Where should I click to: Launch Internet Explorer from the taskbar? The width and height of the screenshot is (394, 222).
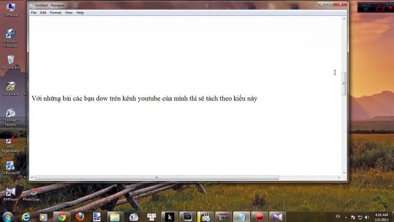[26, 216]
